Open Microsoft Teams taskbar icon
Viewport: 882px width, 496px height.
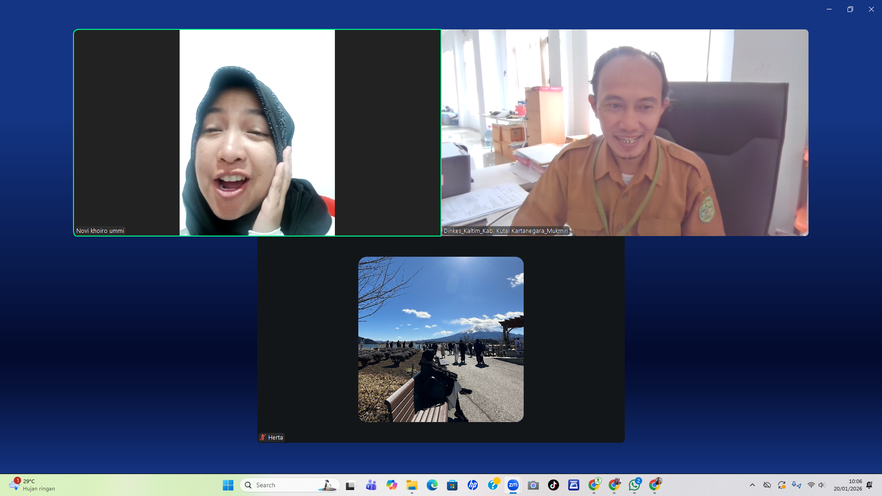371,485
